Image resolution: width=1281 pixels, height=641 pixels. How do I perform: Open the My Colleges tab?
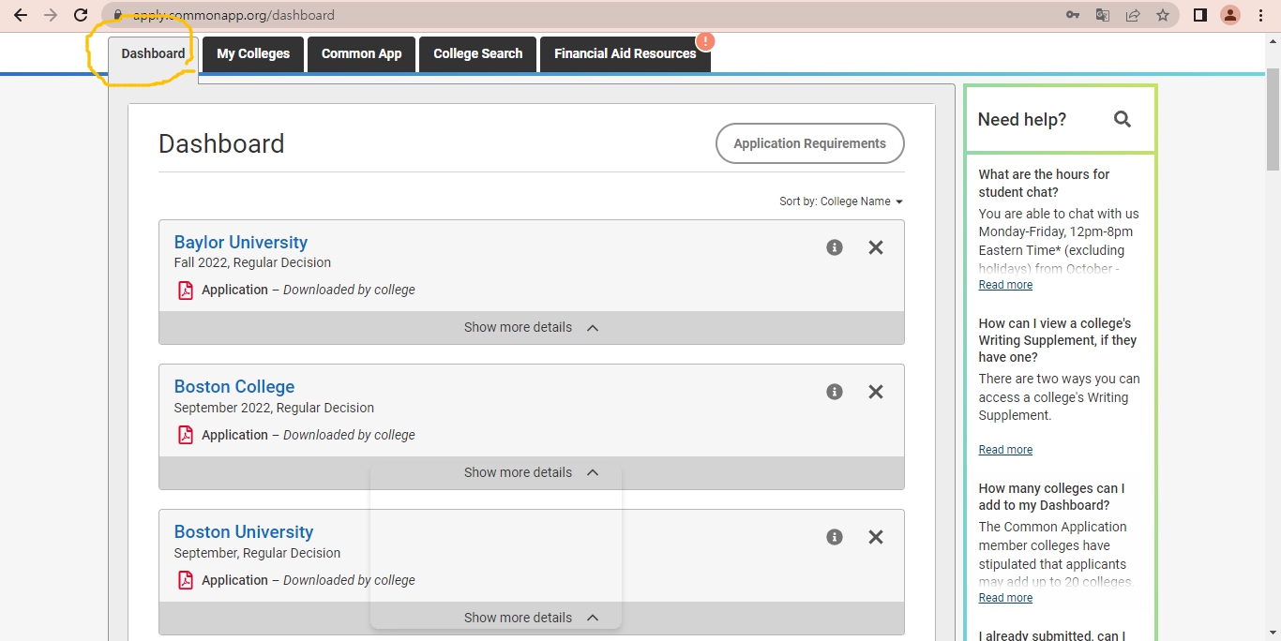(x=253, y=53)
